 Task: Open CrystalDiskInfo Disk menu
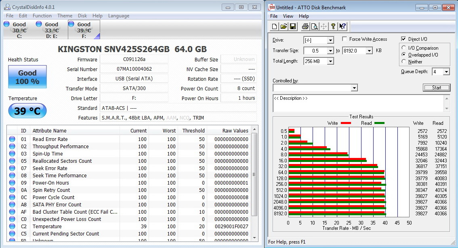coord(82,16)
